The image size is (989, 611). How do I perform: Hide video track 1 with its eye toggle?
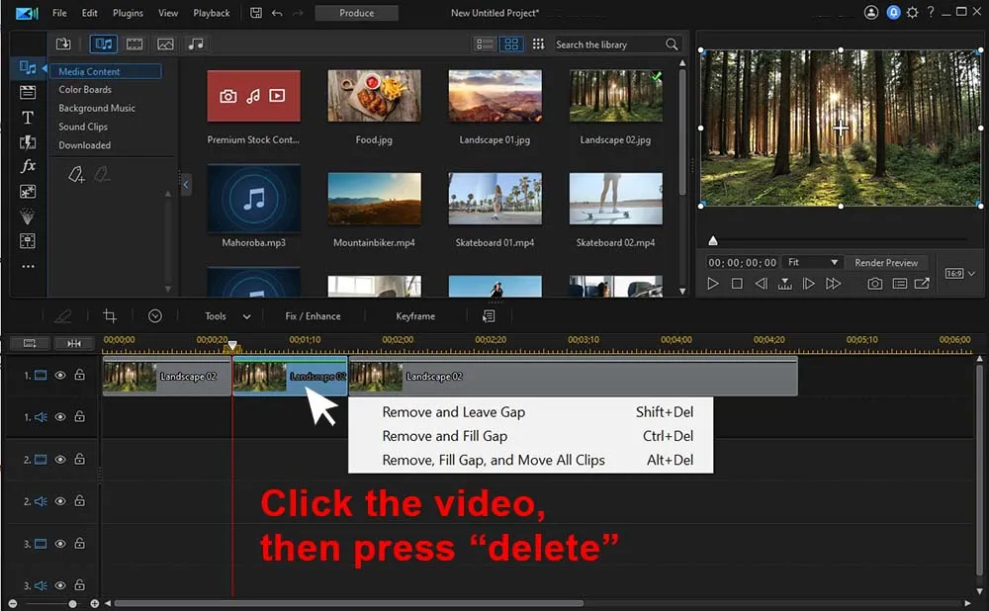click(60, 375)
